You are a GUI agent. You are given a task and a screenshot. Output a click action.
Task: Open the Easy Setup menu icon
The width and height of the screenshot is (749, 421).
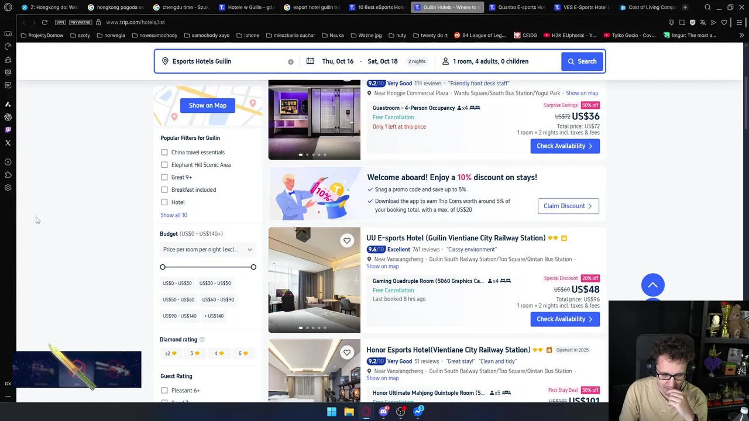pyautogui.click(x=740, y=22)
